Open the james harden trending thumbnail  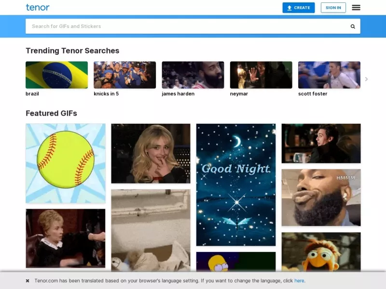click(193, 75)
